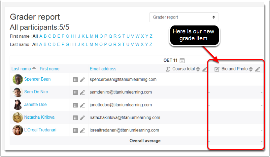Click L'Oreal Tredanari's avatar photo

click(x=17, y=130)
